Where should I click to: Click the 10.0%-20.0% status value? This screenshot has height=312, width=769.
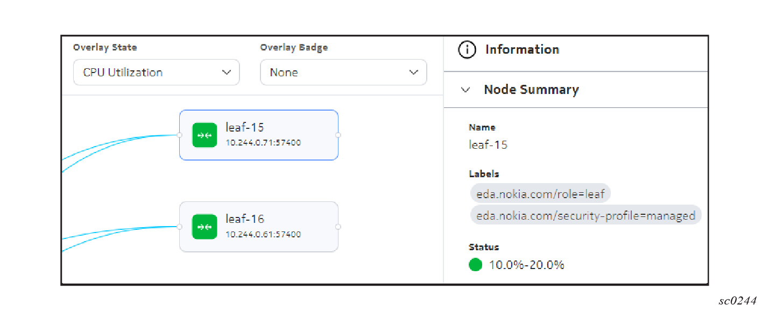[x=526, y=265]
